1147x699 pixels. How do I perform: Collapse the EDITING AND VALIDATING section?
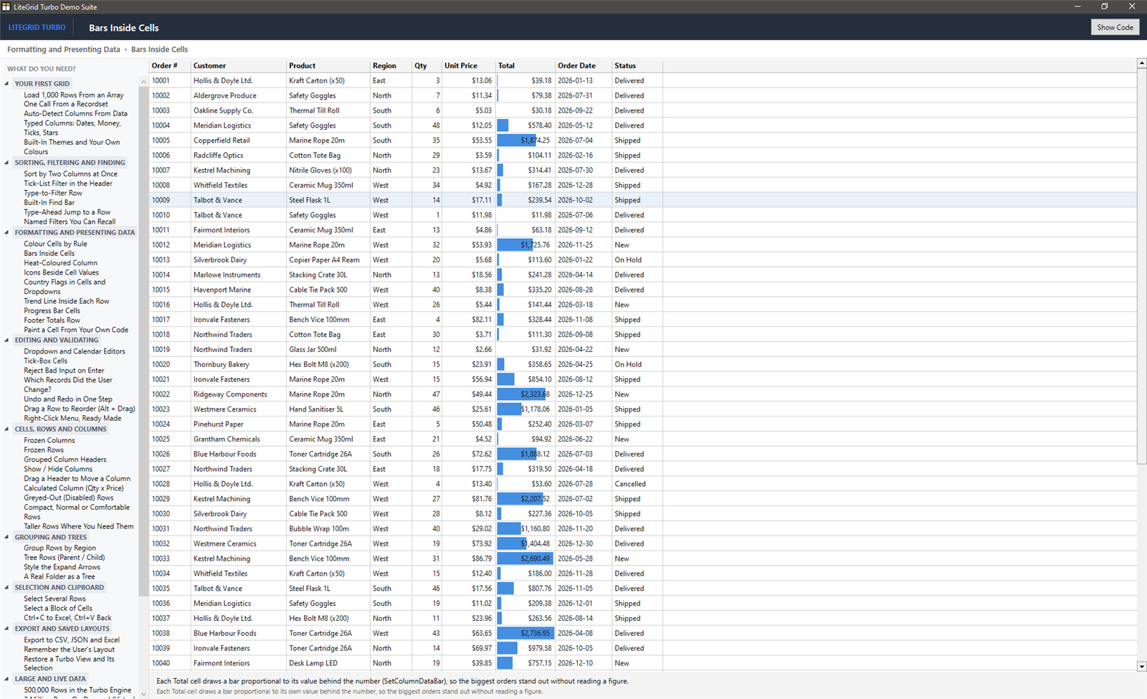(x=7, y=341)
